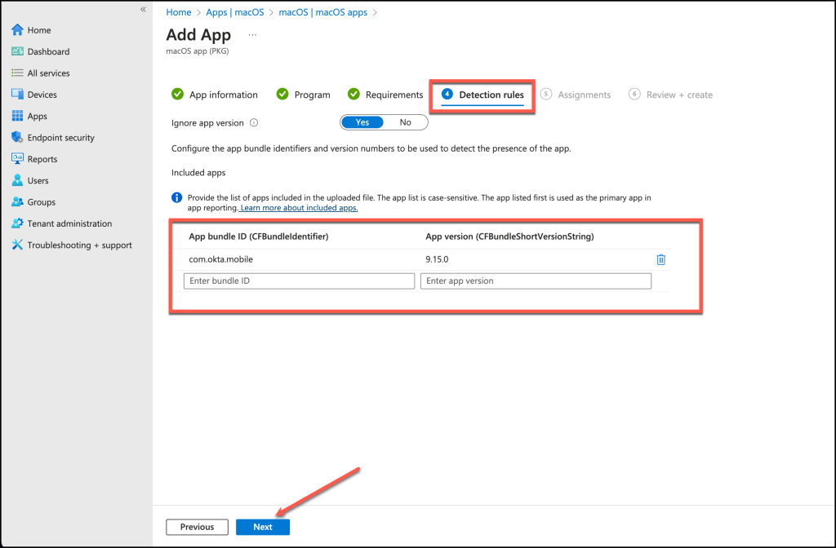This screenshot has width=836, height=548.
Task: Open the Apps grid icon in sidebar
Action: pos(17,116)
